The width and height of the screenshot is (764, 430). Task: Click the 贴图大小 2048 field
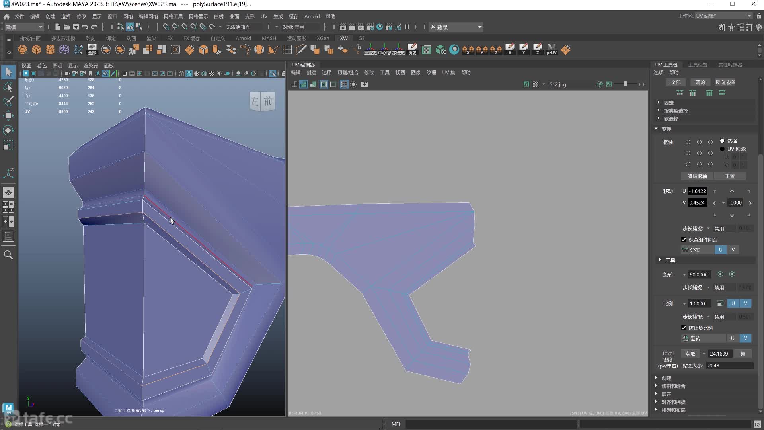coord(730,365)
